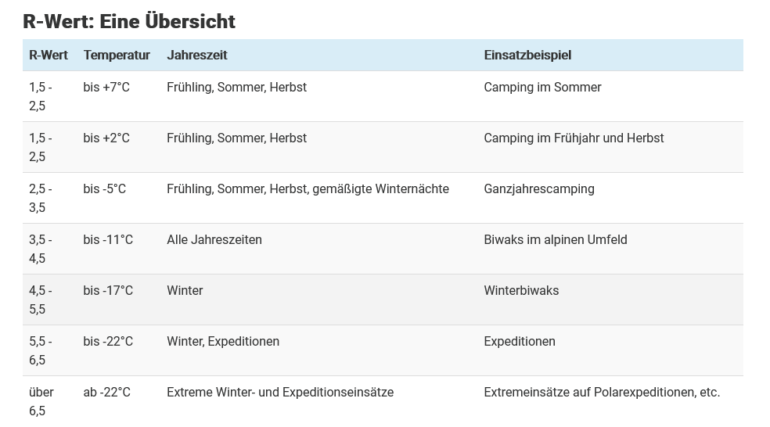Click the "Winter, Expeditionen" season cell
Viewport: 770px width, 427px height.
(x=223, y=342)
